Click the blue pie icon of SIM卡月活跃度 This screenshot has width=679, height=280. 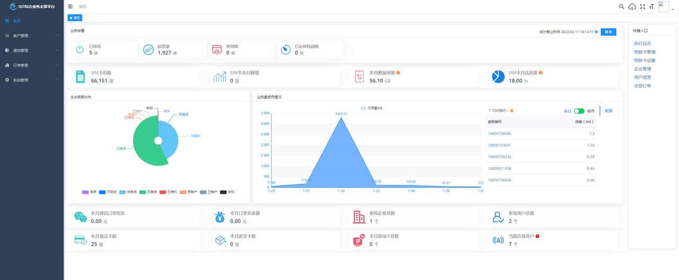pyautogui.click(x=498, y=77)
